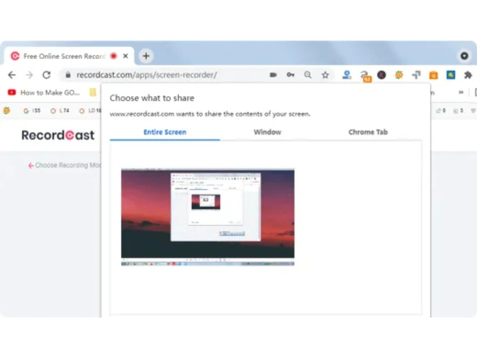The image size is (477, 358).
Task: Close the Free Online Screen Recorder tab
Action: click(x=126, y=56)
